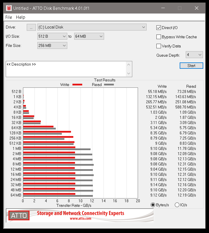Image resolution: width=209 pixels, height=233 pixels.
Task: Click the 9.12 GB/s write value
Action: (x=158, y=195)
